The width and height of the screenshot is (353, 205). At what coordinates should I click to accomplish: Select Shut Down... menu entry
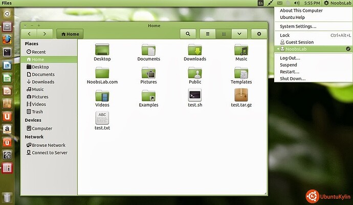tap(293, 79)
